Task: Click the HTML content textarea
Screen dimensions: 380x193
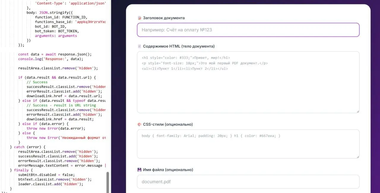Action: (248, 82)
